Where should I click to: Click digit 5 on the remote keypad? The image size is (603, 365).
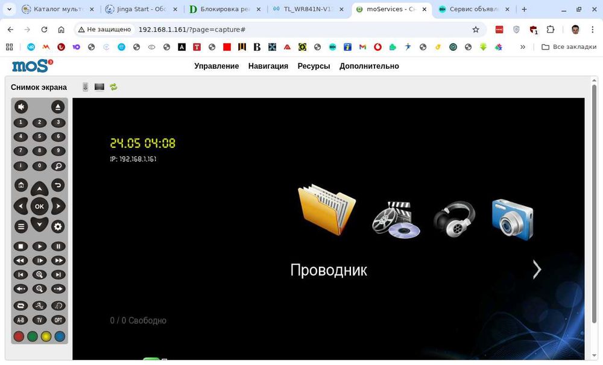[39, 137]
